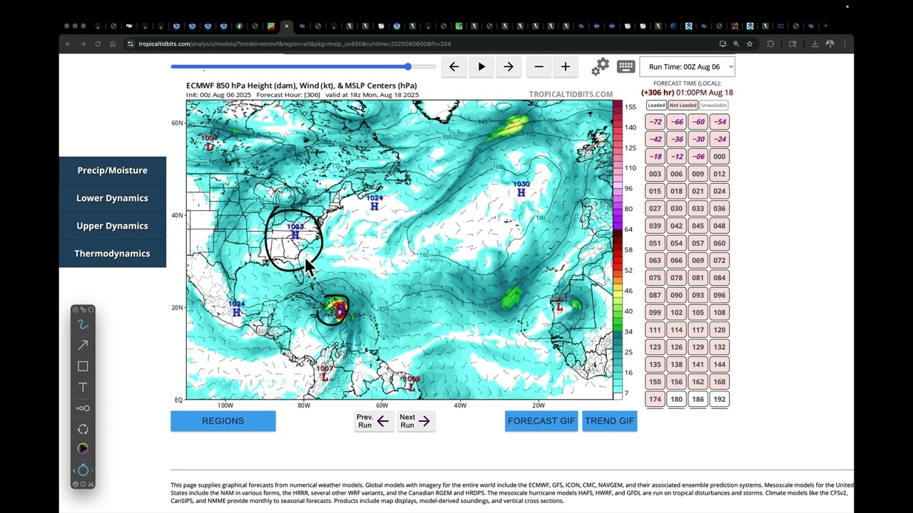The height and width of the screenshot is (513, 913).
Task: Open the TREND GIF button
Action: coord(609,421)
